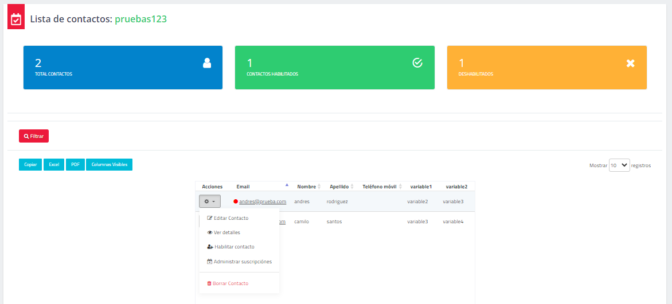Click the X icon in Deshabilitados card
672x304 pixels.
630,63
